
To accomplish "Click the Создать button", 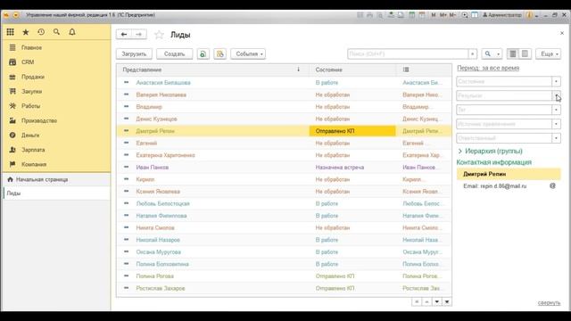I will point(175,53).
